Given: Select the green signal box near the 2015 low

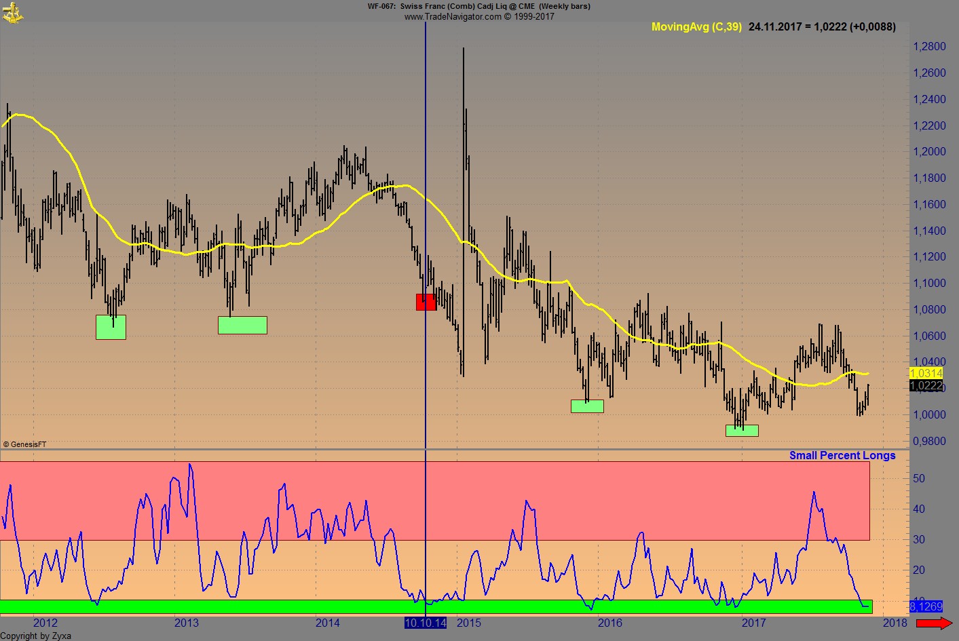Looking at the screenshot, I should click(586, 405).
